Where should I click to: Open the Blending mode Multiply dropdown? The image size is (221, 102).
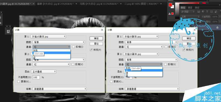click(44, 72)
